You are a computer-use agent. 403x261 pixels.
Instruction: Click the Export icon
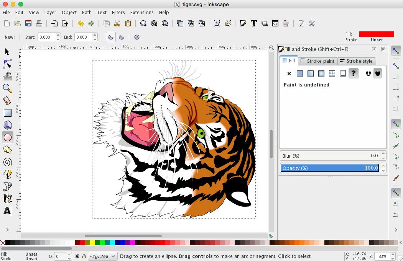point(65,24)
